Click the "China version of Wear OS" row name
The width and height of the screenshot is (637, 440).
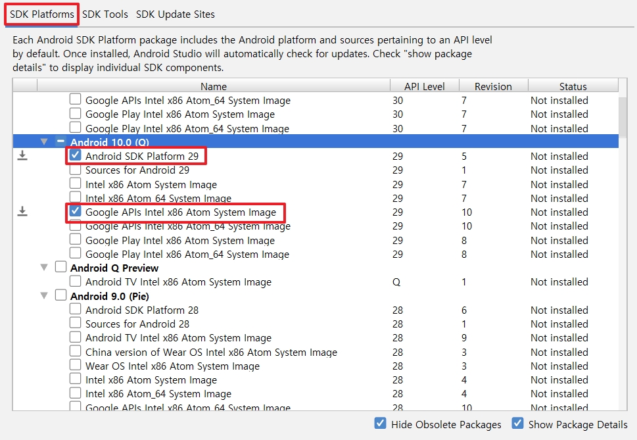pos(211,353)
